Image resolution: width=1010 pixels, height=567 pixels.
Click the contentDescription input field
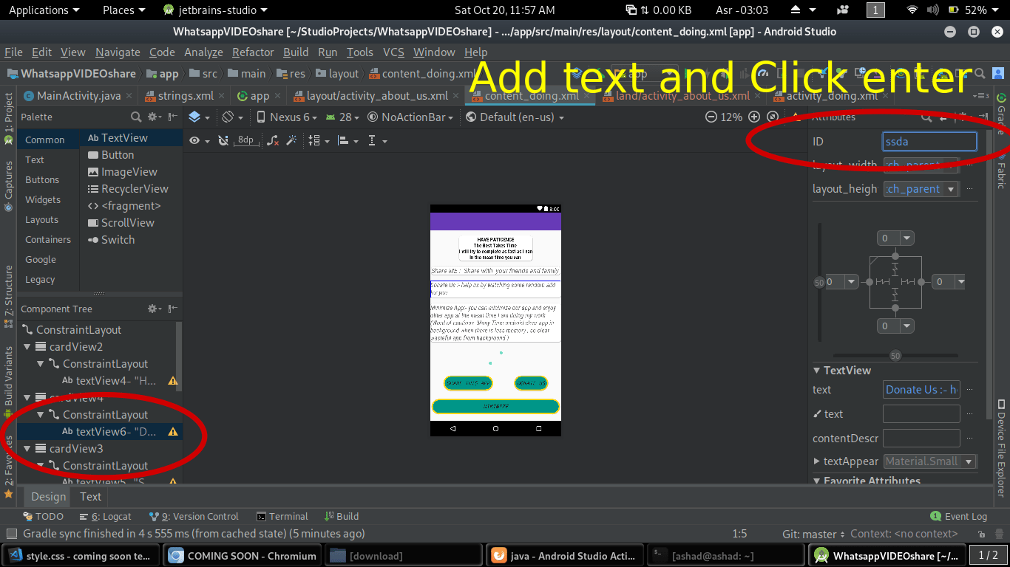point(921,439)
